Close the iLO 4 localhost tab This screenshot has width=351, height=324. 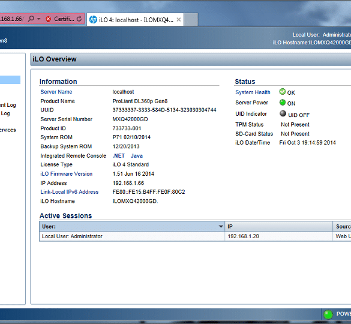click(x=179, y=19)
